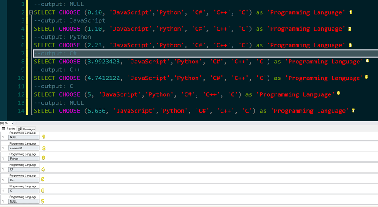Select the C# result cell
Viewport: 378px width, 207px height.
pos(24,169)
